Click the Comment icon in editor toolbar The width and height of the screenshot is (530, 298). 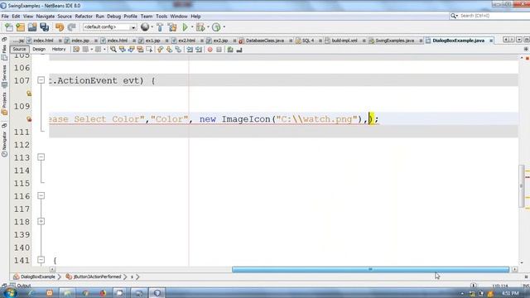click(x=230, y=50)
